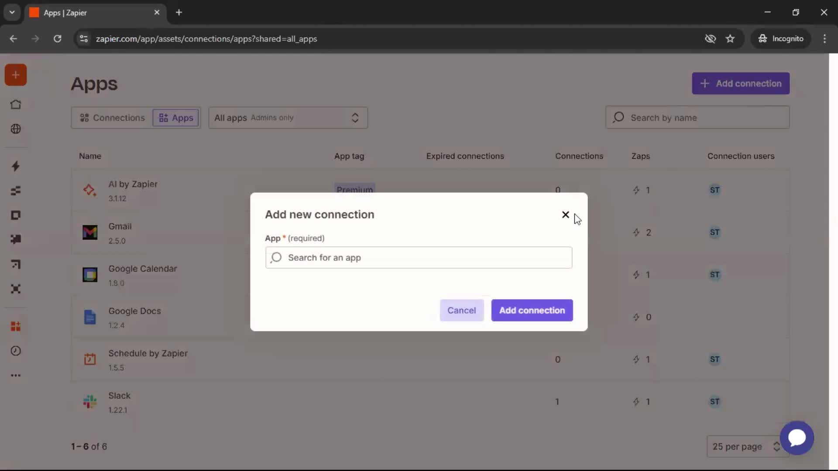Click the Zaps column header
Viewport: 838px width, 471px height.
pos(641,156)
